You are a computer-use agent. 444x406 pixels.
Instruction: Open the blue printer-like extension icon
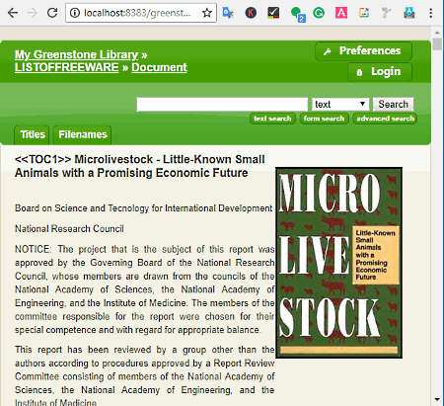[x=409, y=13]
